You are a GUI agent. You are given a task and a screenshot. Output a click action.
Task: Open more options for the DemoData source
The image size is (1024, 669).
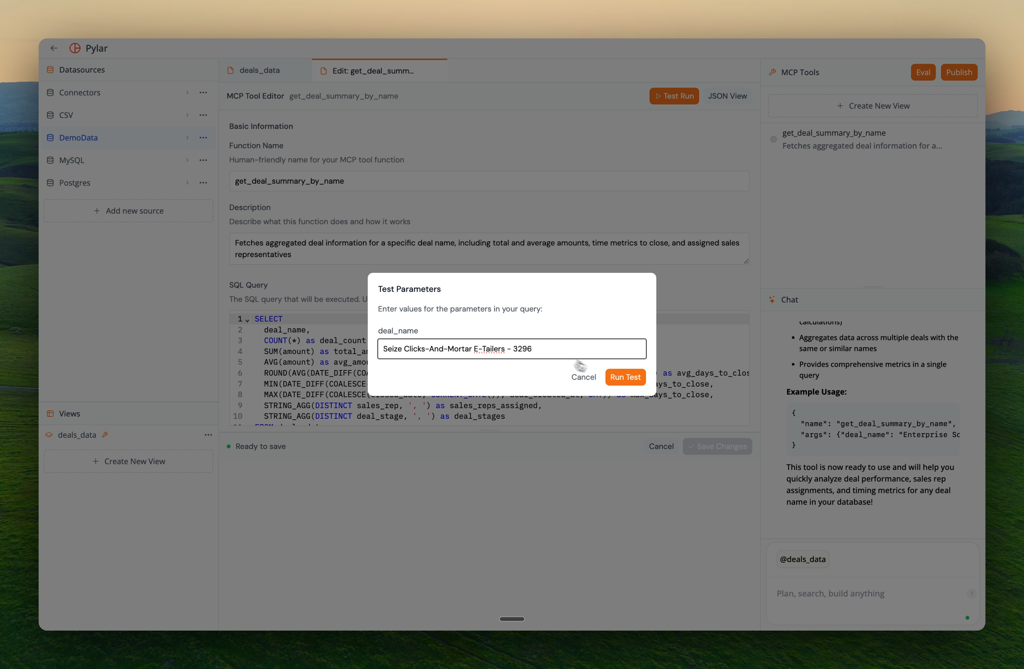(x=203, y=138)
